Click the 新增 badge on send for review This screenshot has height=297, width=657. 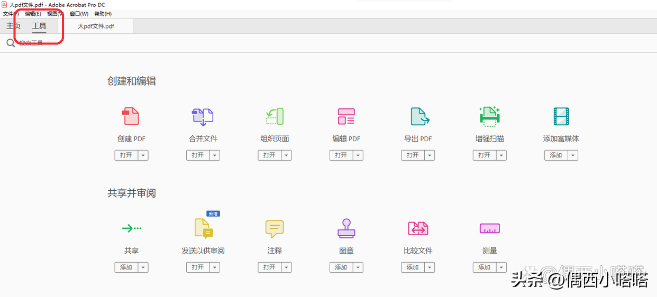click(213, 214)
